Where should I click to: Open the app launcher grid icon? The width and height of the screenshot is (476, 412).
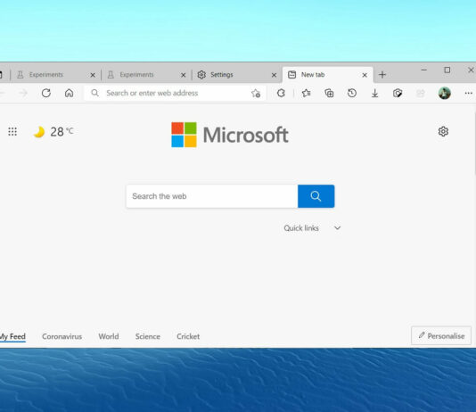[x=12, y=131]
